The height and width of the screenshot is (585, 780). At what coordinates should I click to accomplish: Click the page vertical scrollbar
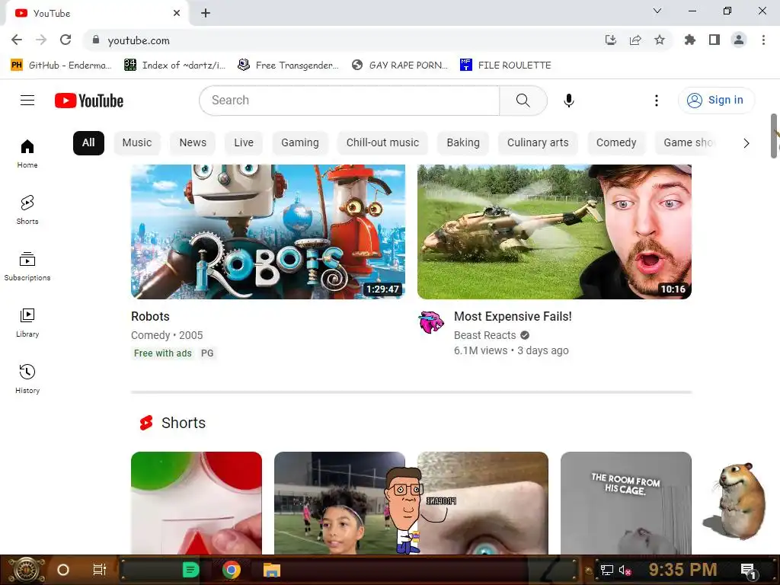(774, 136)
